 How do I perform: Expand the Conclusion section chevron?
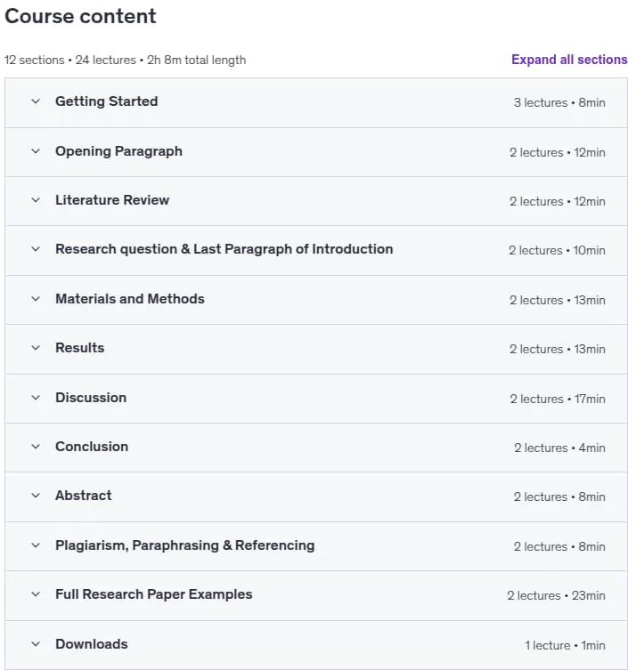pos(36,447)
